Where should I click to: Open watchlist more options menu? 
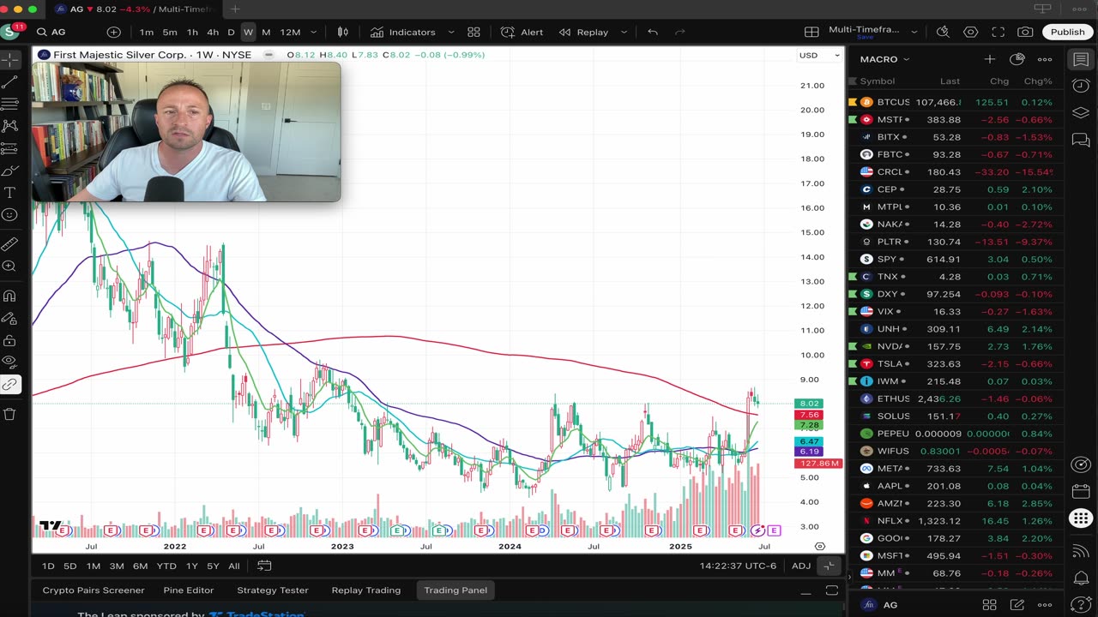(1045, 59)
